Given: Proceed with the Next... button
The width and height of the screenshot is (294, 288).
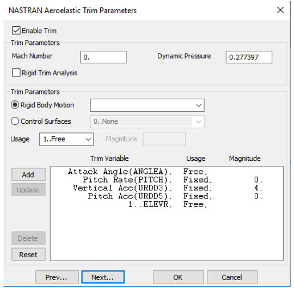Looking at the screenshot, I should point(103,277).
